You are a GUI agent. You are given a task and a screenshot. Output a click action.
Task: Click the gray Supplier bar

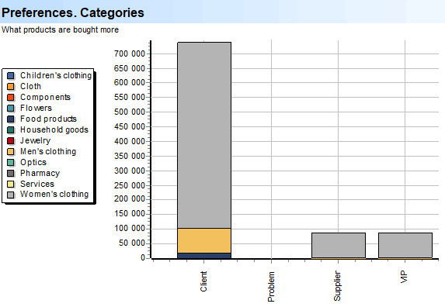click(x=339, y=245)
